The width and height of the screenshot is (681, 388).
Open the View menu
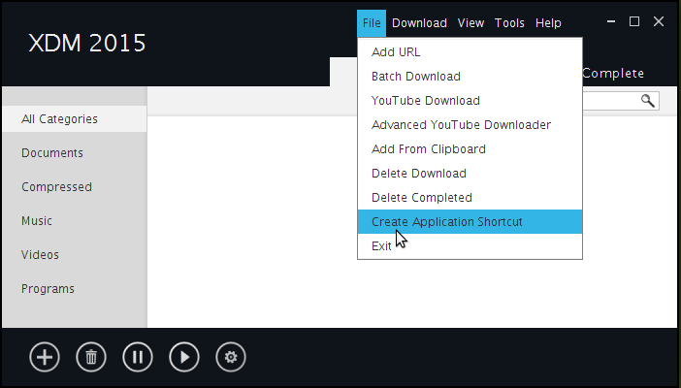pos(470,23)
